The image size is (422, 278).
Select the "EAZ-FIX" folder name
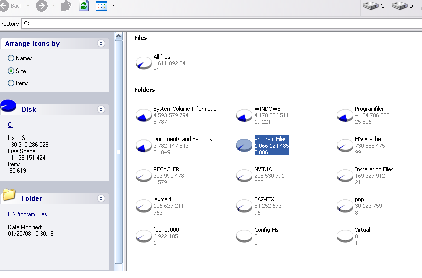[264, 199]
